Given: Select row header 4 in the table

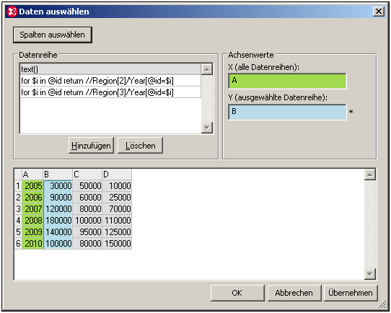Looking at the screenshot, I should tap(18, 220).
